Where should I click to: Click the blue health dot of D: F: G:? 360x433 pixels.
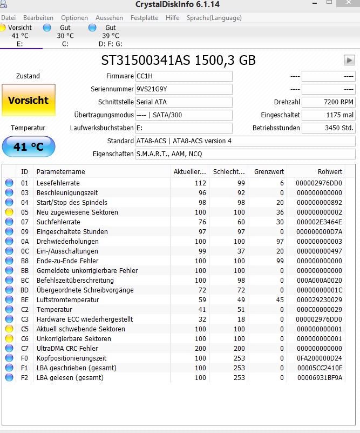(92, 28)
